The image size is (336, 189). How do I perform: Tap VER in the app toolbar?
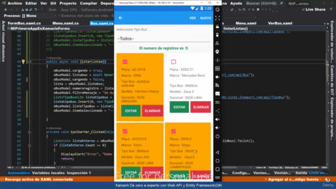193,18
